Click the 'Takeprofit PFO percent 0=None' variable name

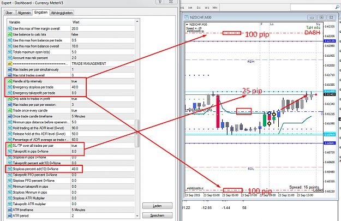(35, 175)
